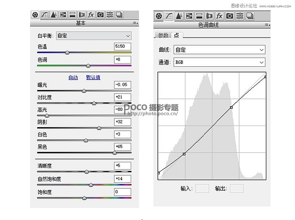This screenshot has height=220, width=295.
Task: Click the 饱和度 saturation slider handle
Action: (x=84, y=198)
